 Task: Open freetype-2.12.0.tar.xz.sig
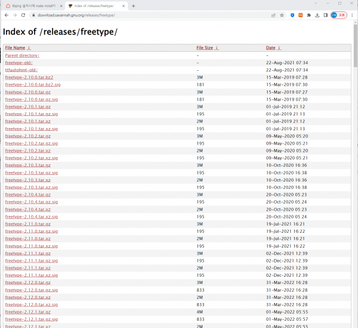click(x=32, y=305)
